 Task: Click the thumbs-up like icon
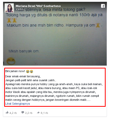[x=7, y=112]
